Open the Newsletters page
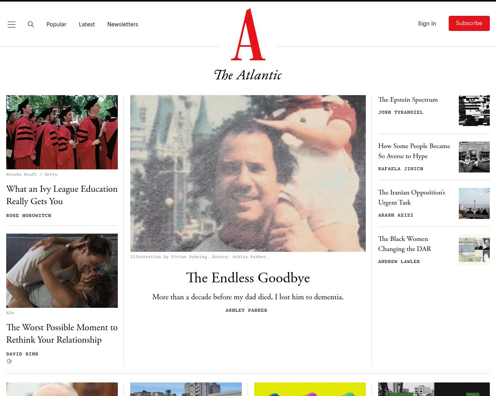The width and height of the screenshot is (496, 396). click(123, 24)
